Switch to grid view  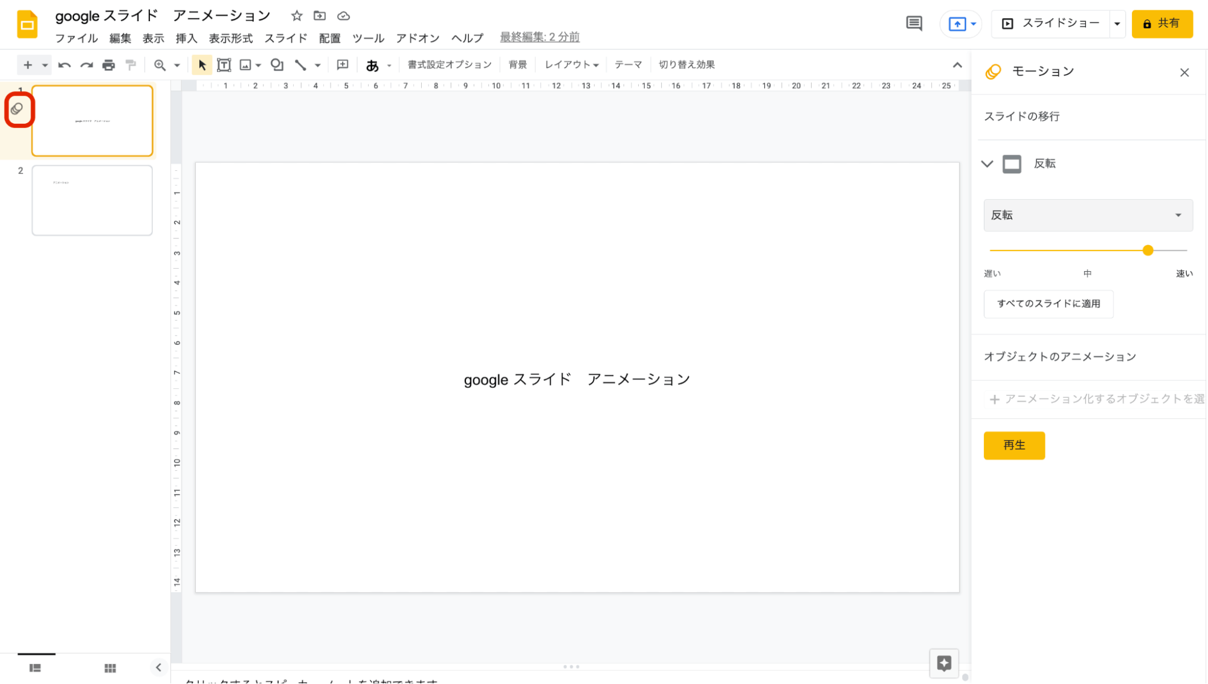(x=110, y=668)
